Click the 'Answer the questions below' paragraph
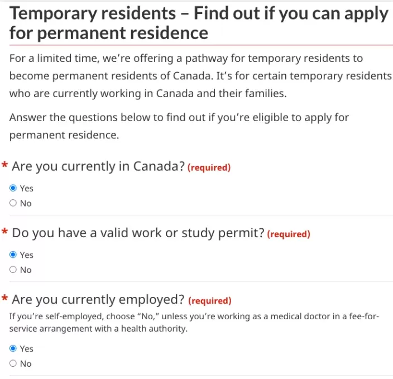 [179, 126]
